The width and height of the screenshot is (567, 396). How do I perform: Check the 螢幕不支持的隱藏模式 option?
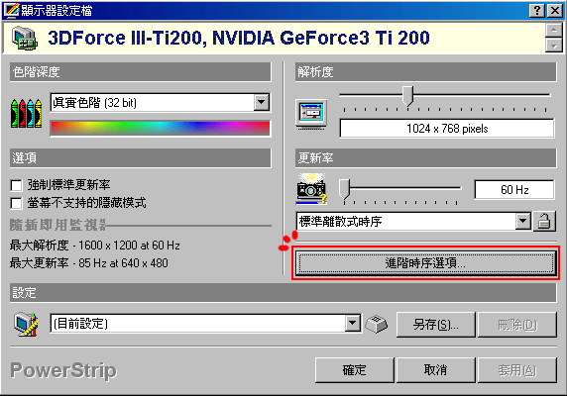16,203
